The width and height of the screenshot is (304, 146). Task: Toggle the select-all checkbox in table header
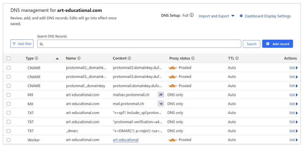coord(9,58)
